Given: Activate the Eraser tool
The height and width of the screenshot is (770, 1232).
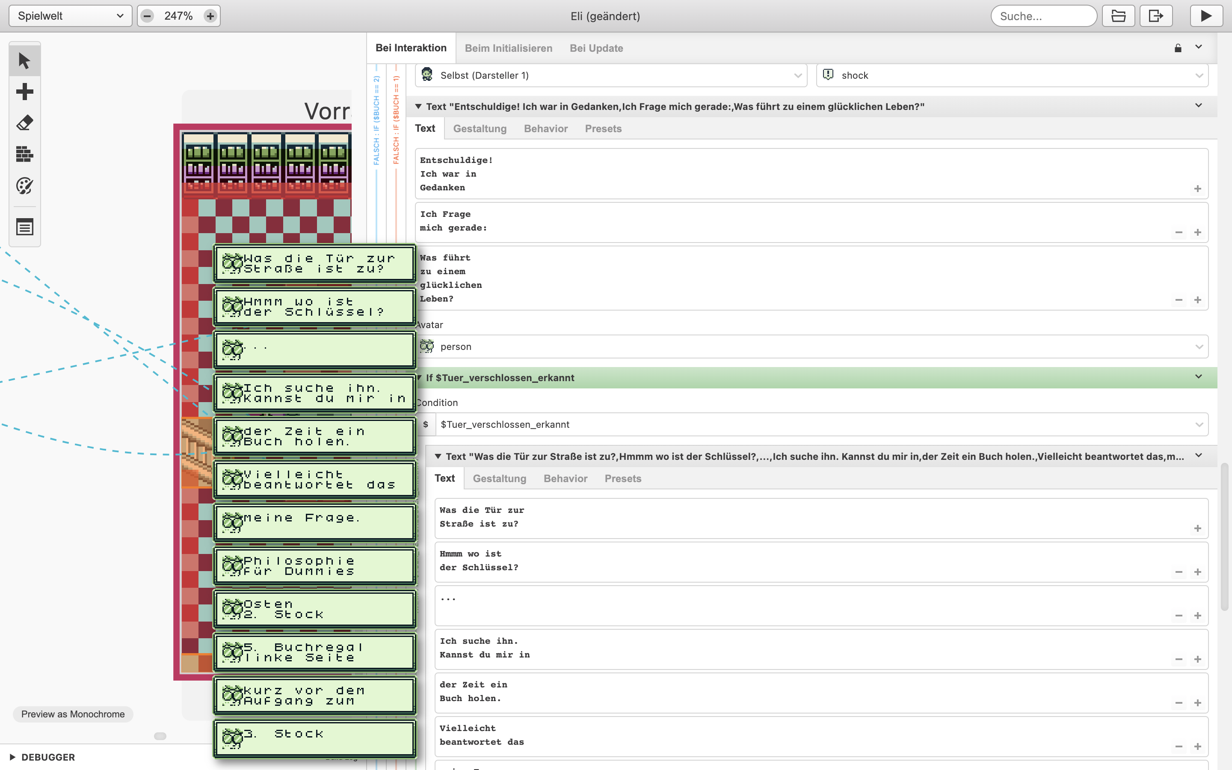Looking at the screenshot, I should [x=24, y=123].
